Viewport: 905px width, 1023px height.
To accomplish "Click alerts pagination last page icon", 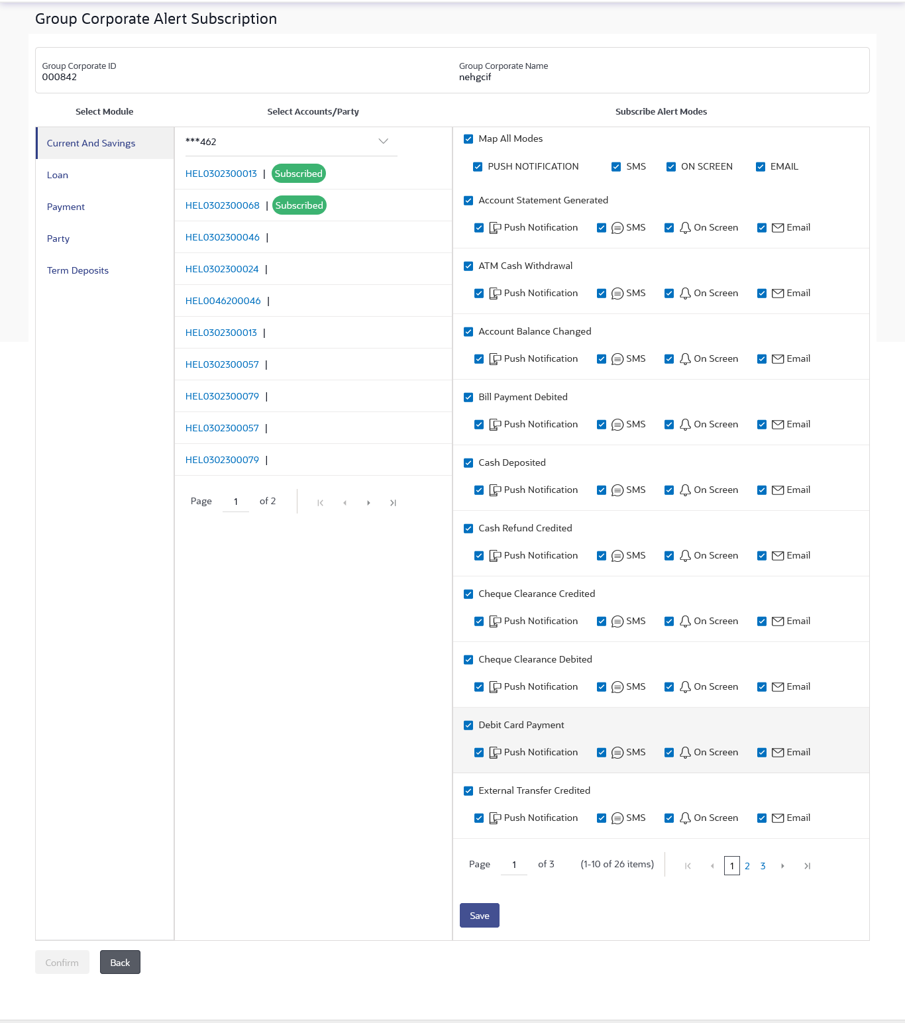I will pos(807,866).
